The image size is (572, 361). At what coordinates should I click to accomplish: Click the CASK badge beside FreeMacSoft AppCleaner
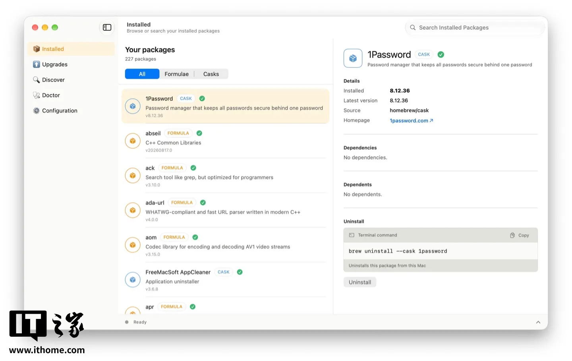224,272
